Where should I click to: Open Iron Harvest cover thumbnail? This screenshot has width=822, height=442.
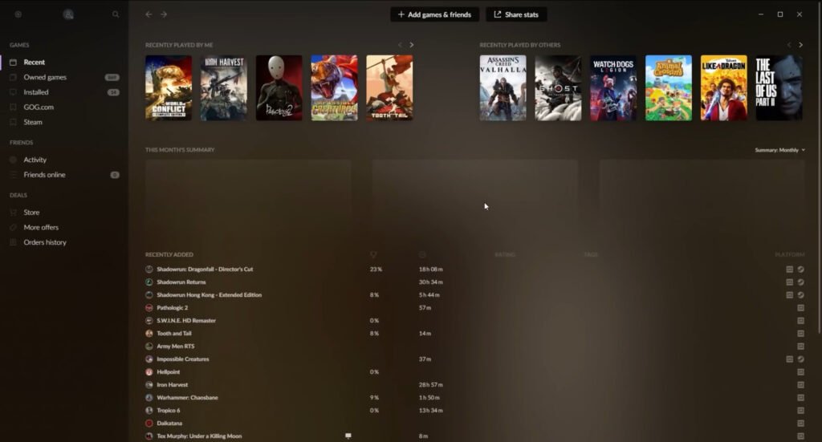point(224,88)
